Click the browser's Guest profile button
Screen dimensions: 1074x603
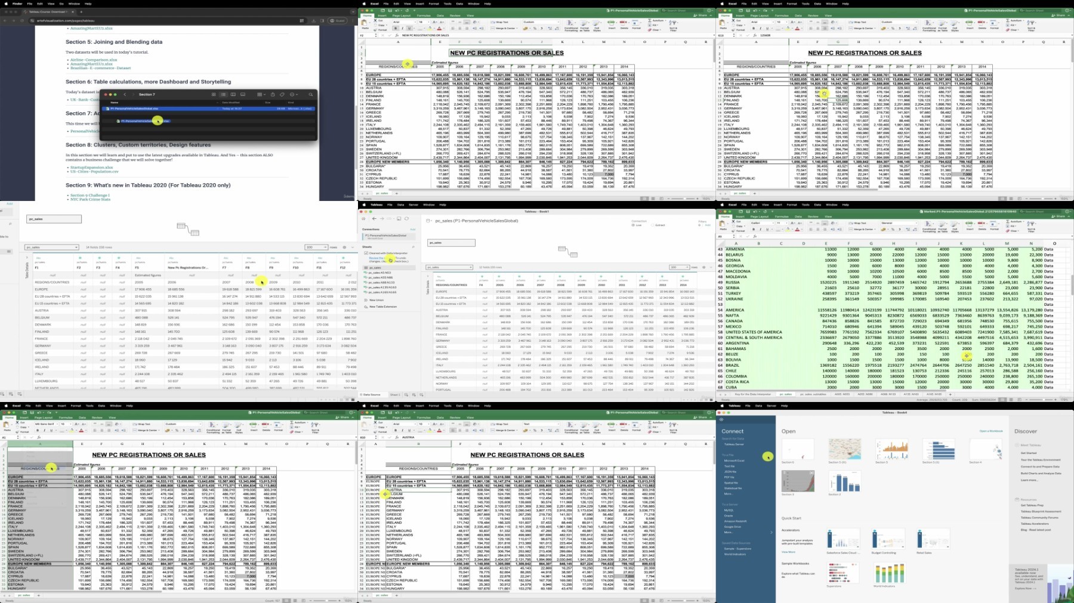coord(337,20)
